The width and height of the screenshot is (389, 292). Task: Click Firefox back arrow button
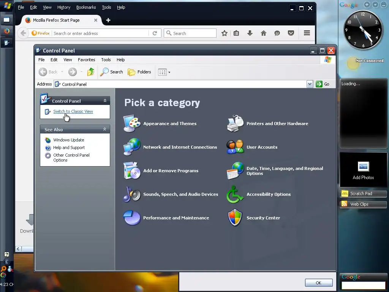tap(23, 33)
